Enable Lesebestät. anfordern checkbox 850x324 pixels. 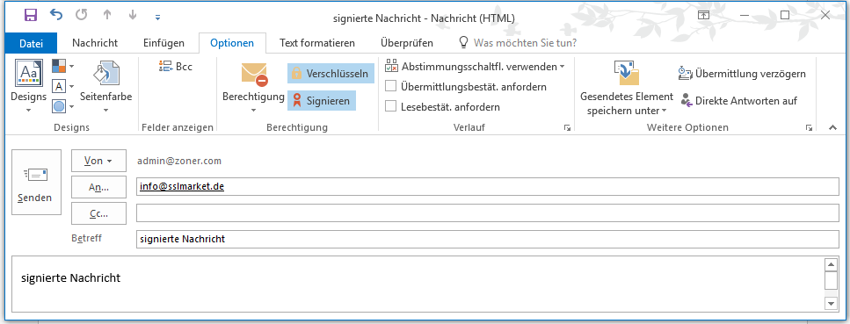[390, 107]
